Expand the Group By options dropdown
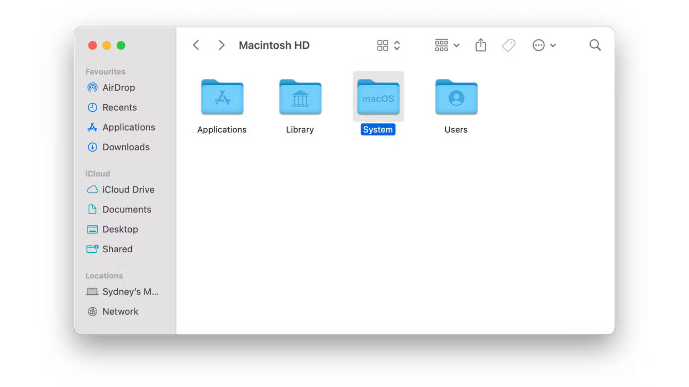Screen dimensions: 689x387 446,45
